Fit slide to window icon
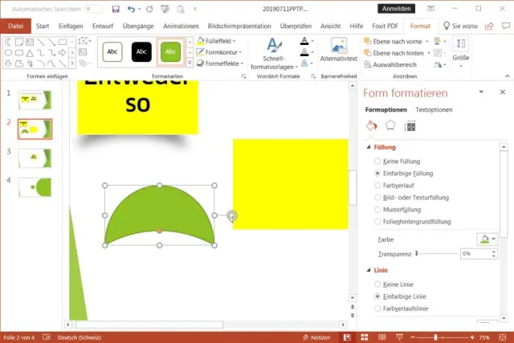Viewport: 514px width, 343px height. point(507,337)
